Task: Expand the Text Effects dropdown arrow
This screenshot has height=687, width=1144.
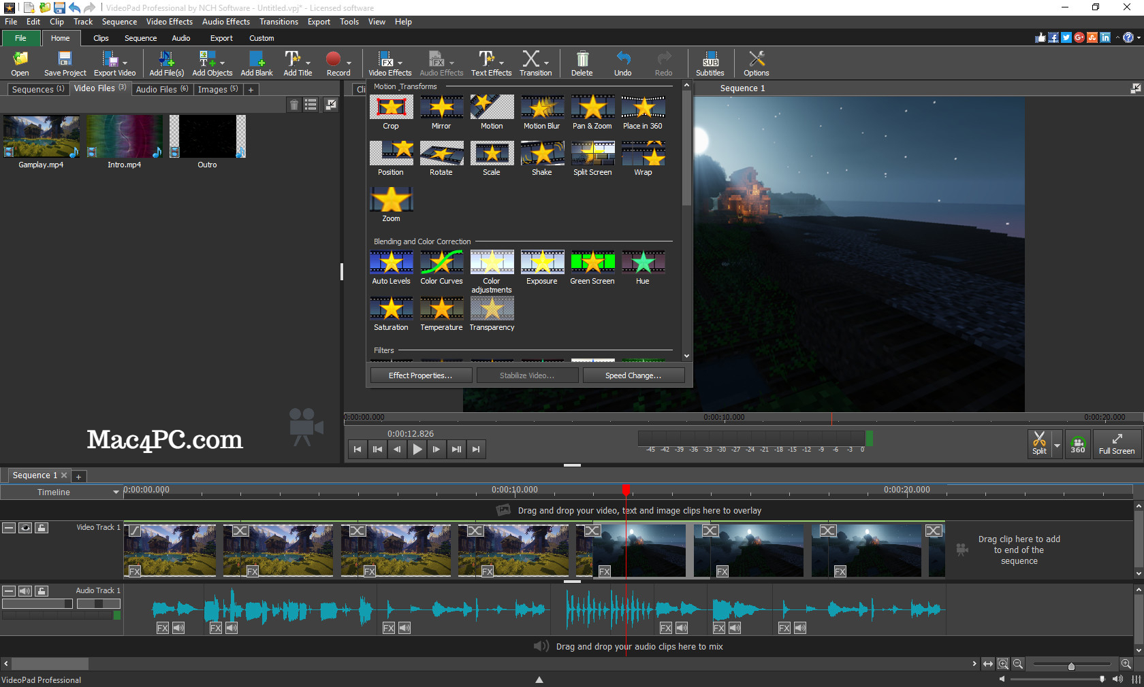Action: pyautogui.click(x=502, y=63)
